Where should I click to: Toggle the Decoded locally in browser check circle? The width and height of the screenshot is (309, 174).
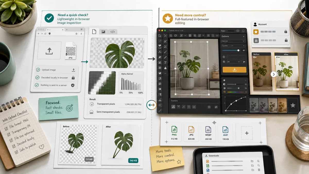click(x=38, y=77)
